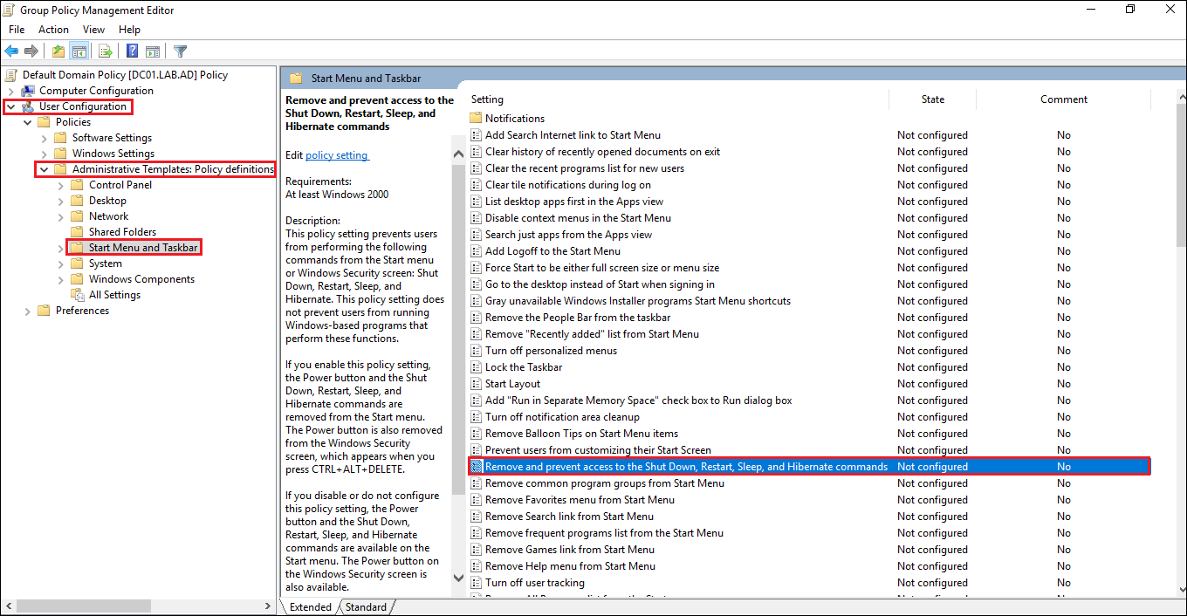Toggle Show/Hide Console Tree toolbar button
This screenshot has width=1187, height=616.
point(79,51)
